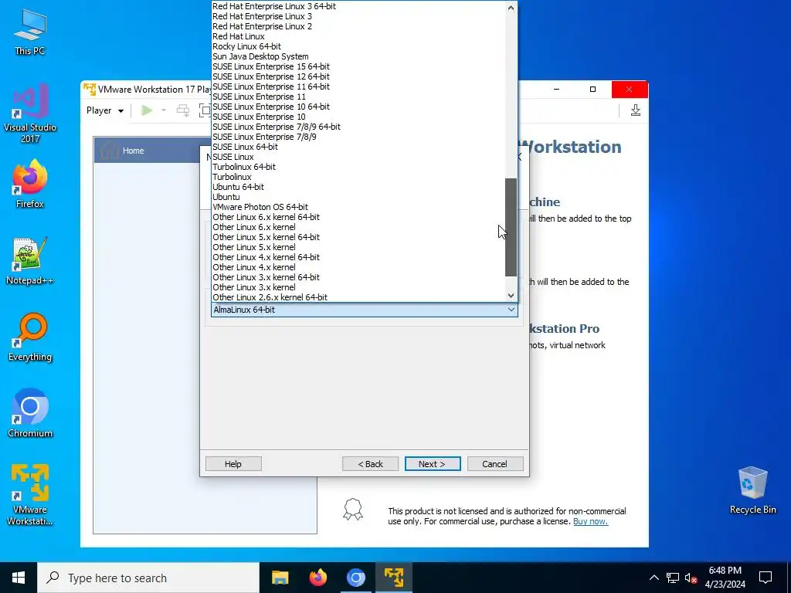
Task: Click the Send Ctrl+Alt+Del toolbar icon
Action: 182,110
